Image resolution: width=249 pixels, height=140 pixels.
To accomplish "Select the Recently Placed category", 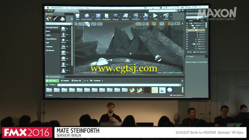I will click(x=52, y=27).
